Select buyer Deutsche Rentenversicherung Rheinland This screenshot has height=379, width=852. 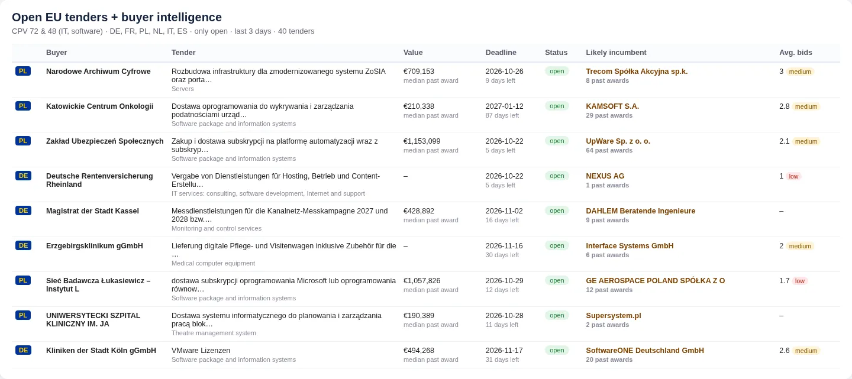(99, 180)
